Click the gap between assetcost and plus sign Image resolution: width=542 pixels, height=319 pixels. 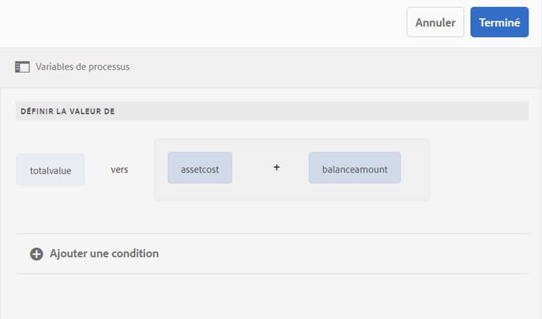pyautogui.click(x=253, y=169)
